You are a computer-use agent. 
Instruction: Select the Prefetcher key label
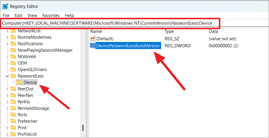click(27, 121)
